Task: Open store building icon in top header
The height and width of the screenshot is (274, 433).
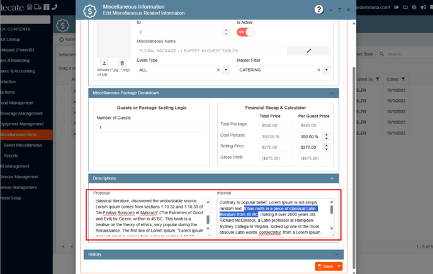Action: tap(47, 7)
